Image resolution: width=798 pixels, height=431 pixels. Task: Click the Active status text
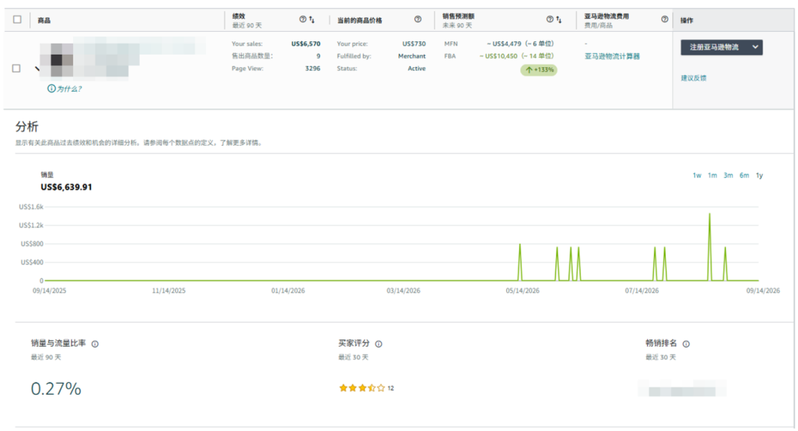tap(416, 68)
